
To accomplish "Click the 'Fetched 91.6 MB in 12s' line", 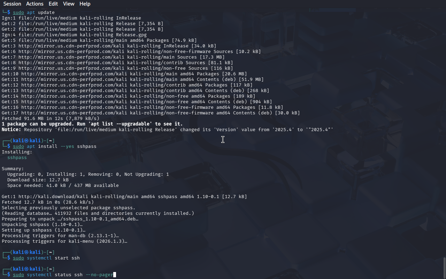I will click(51, 119).
